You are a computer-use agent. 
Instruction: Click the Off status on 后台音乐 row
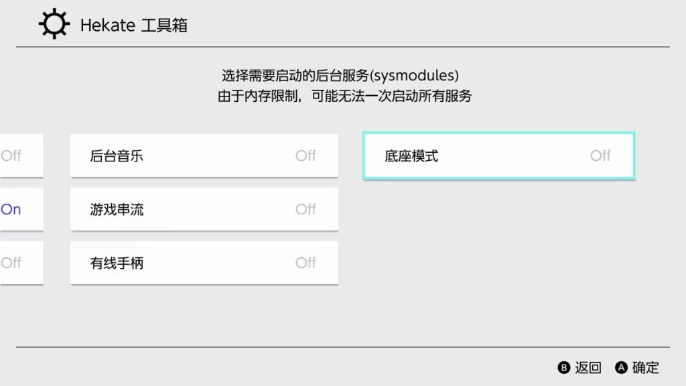pos(307,155)
